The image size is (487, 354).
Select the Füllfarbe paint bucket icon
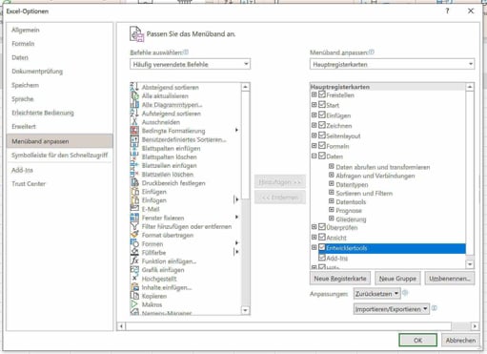tap(134, 252)
